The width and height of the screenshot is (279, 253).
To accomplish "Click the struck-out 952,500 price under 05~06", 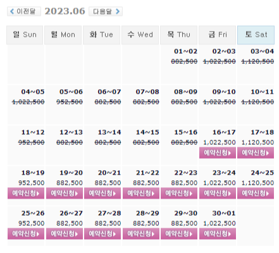I will point(70,102).
